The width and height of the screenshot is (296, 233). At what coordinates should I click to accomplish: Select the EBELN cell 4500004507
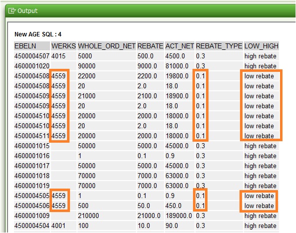coord(32,56)
